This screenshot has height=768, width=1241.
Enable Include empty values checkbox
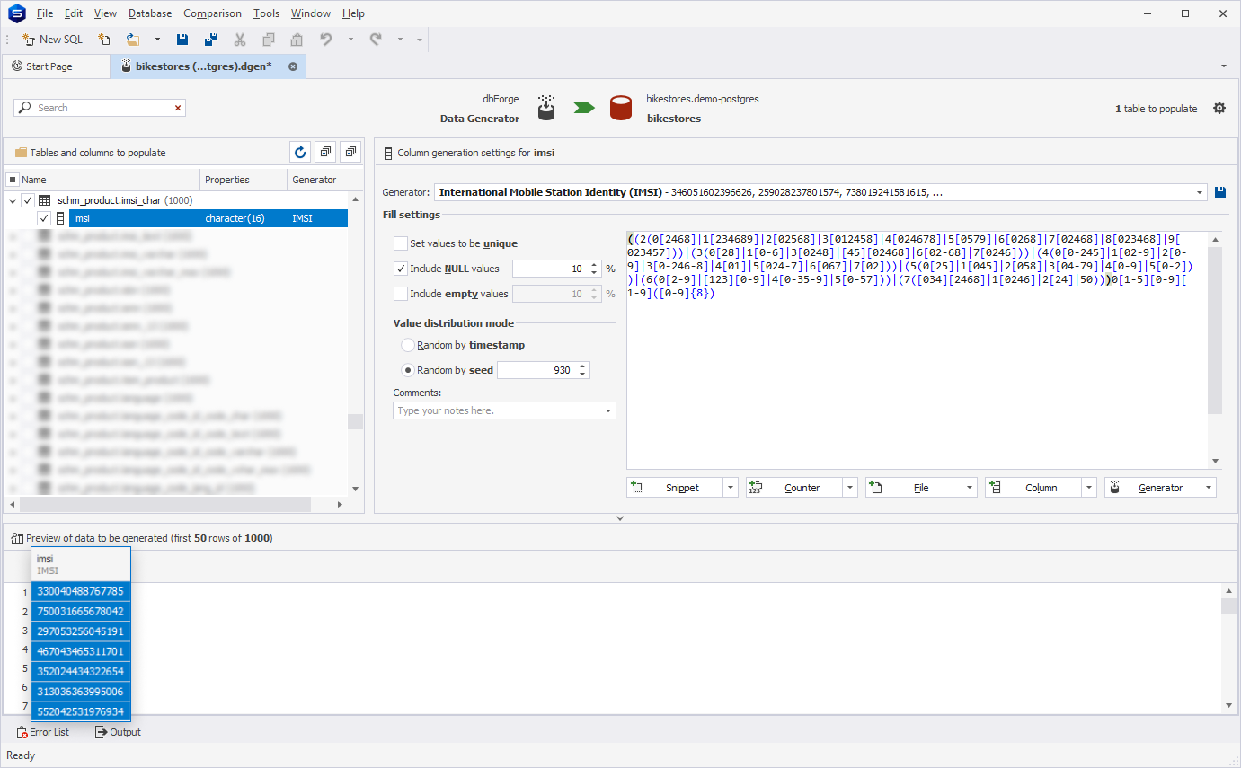point(401,294)
